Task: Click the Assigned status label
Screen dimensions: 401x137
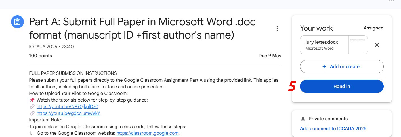Action: coord(373,28)
